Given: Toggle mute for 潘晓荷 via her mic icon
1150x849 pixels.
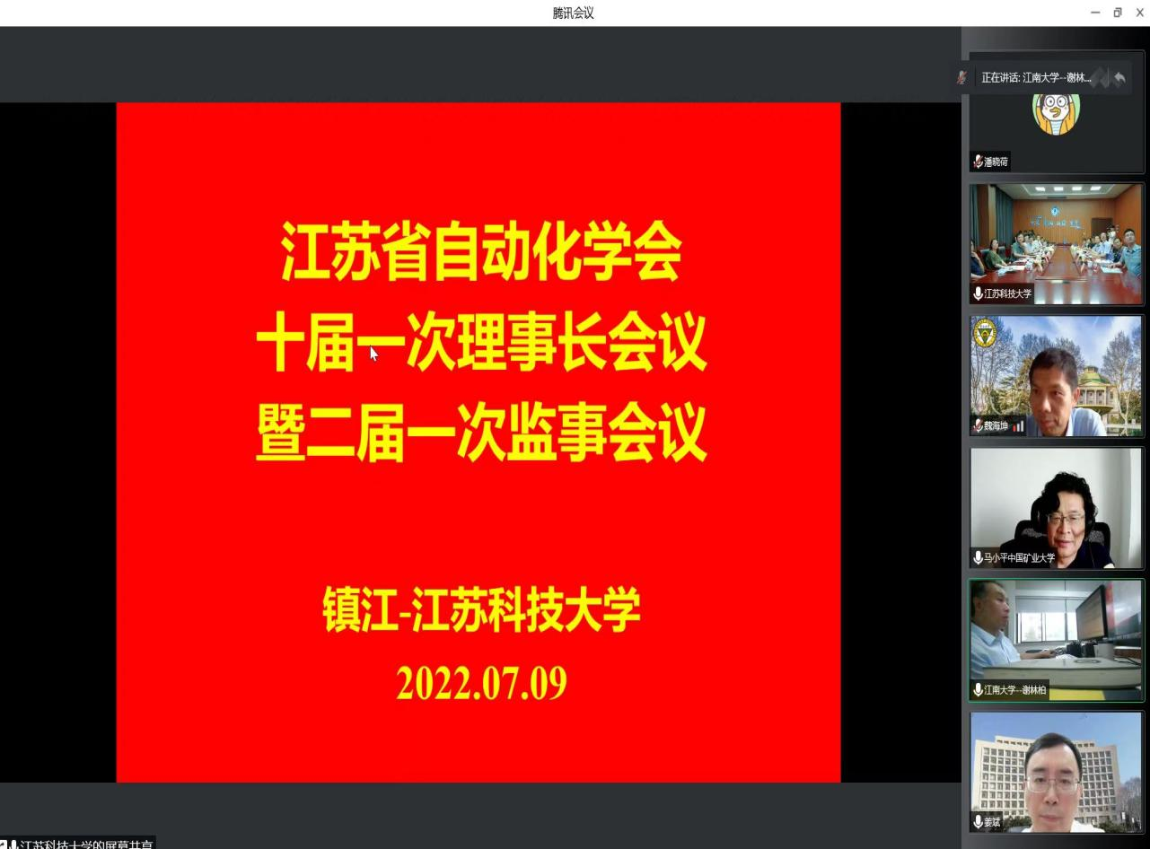Looking at the screenshot, I should pyautogui.click(x=978, y=162).
